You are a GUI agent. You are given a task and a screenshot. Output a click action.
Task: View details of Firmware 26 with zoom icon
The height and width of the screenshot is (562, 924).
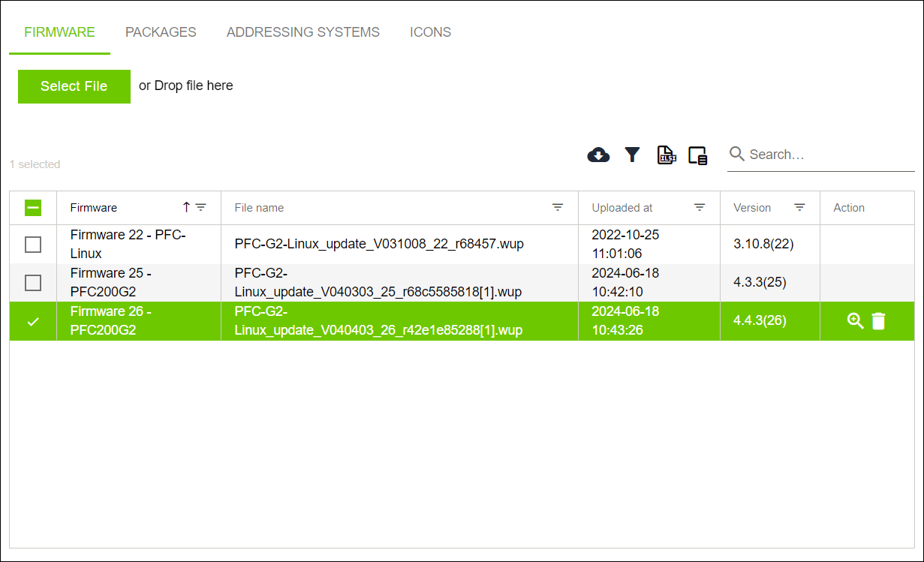coord(856,321)
